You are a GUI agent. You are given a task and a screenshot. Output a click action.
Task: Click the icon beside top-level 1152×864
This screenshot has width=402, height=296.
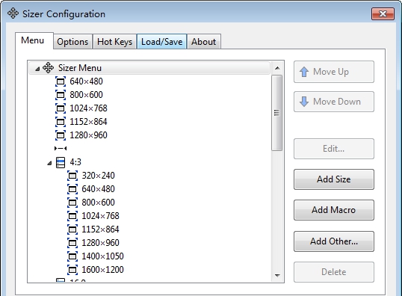point(61,122)
